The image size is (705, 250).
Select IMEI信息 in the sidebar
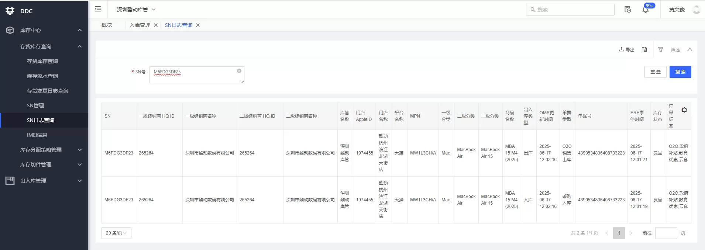click(x=37, y=135)
